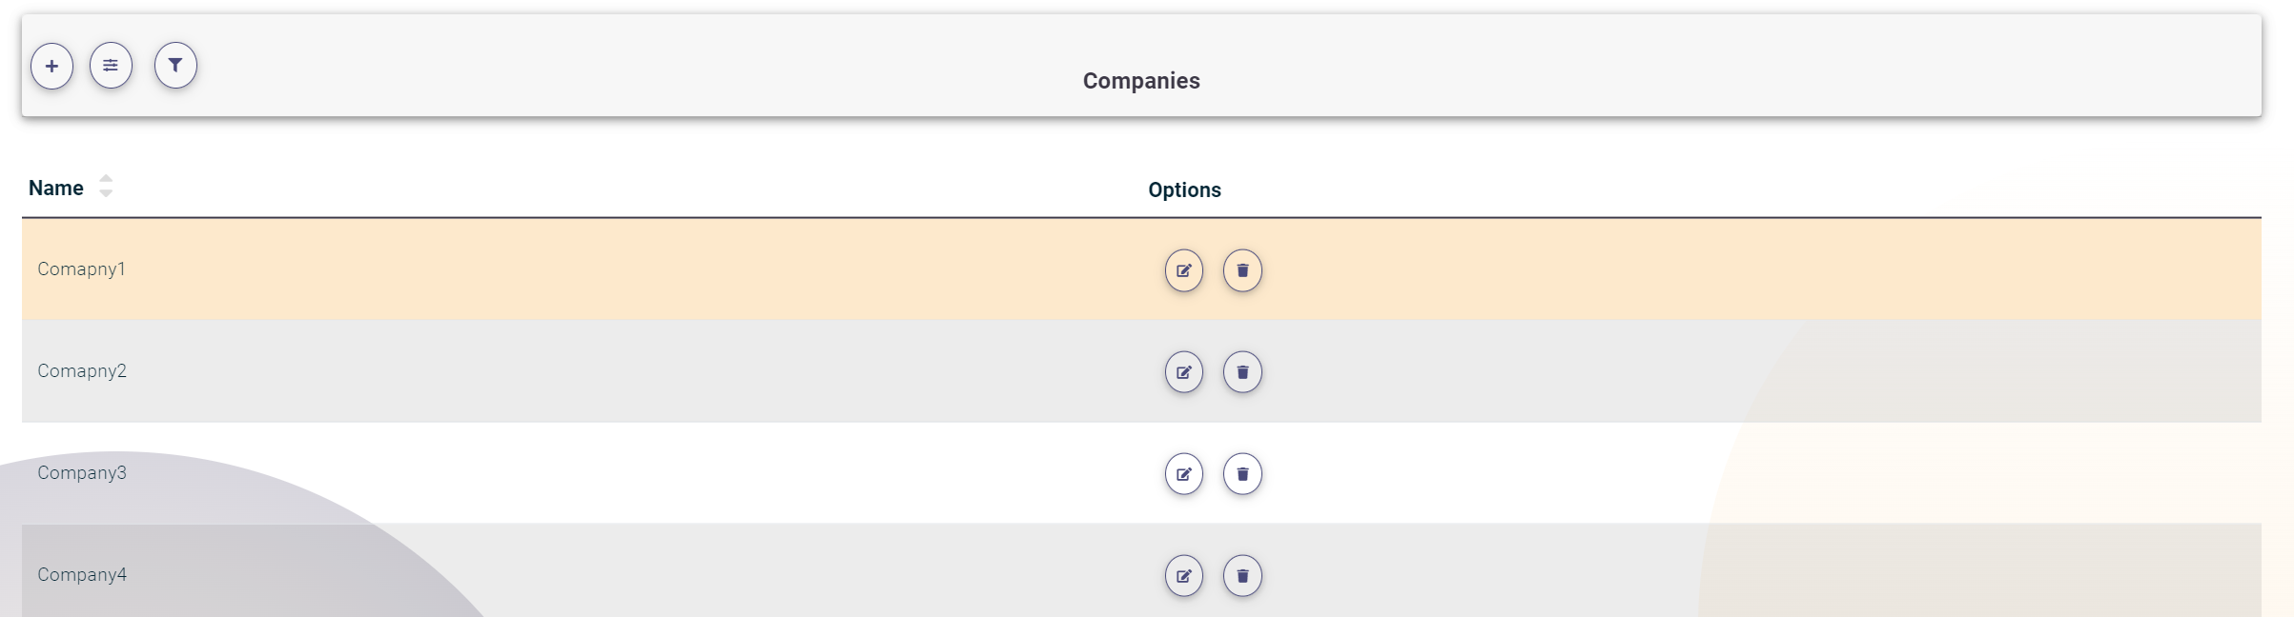Click the edit icon for Comapny1
Image resolution: width=2294 pixels, height=617 pixels.
click(x=1183, y=270)
